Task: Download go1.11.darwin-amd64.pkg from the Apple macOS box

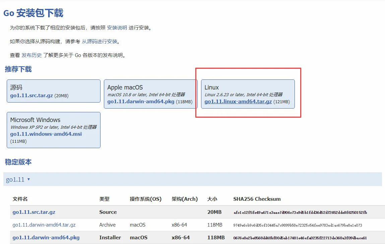Action: coord(141,102)
